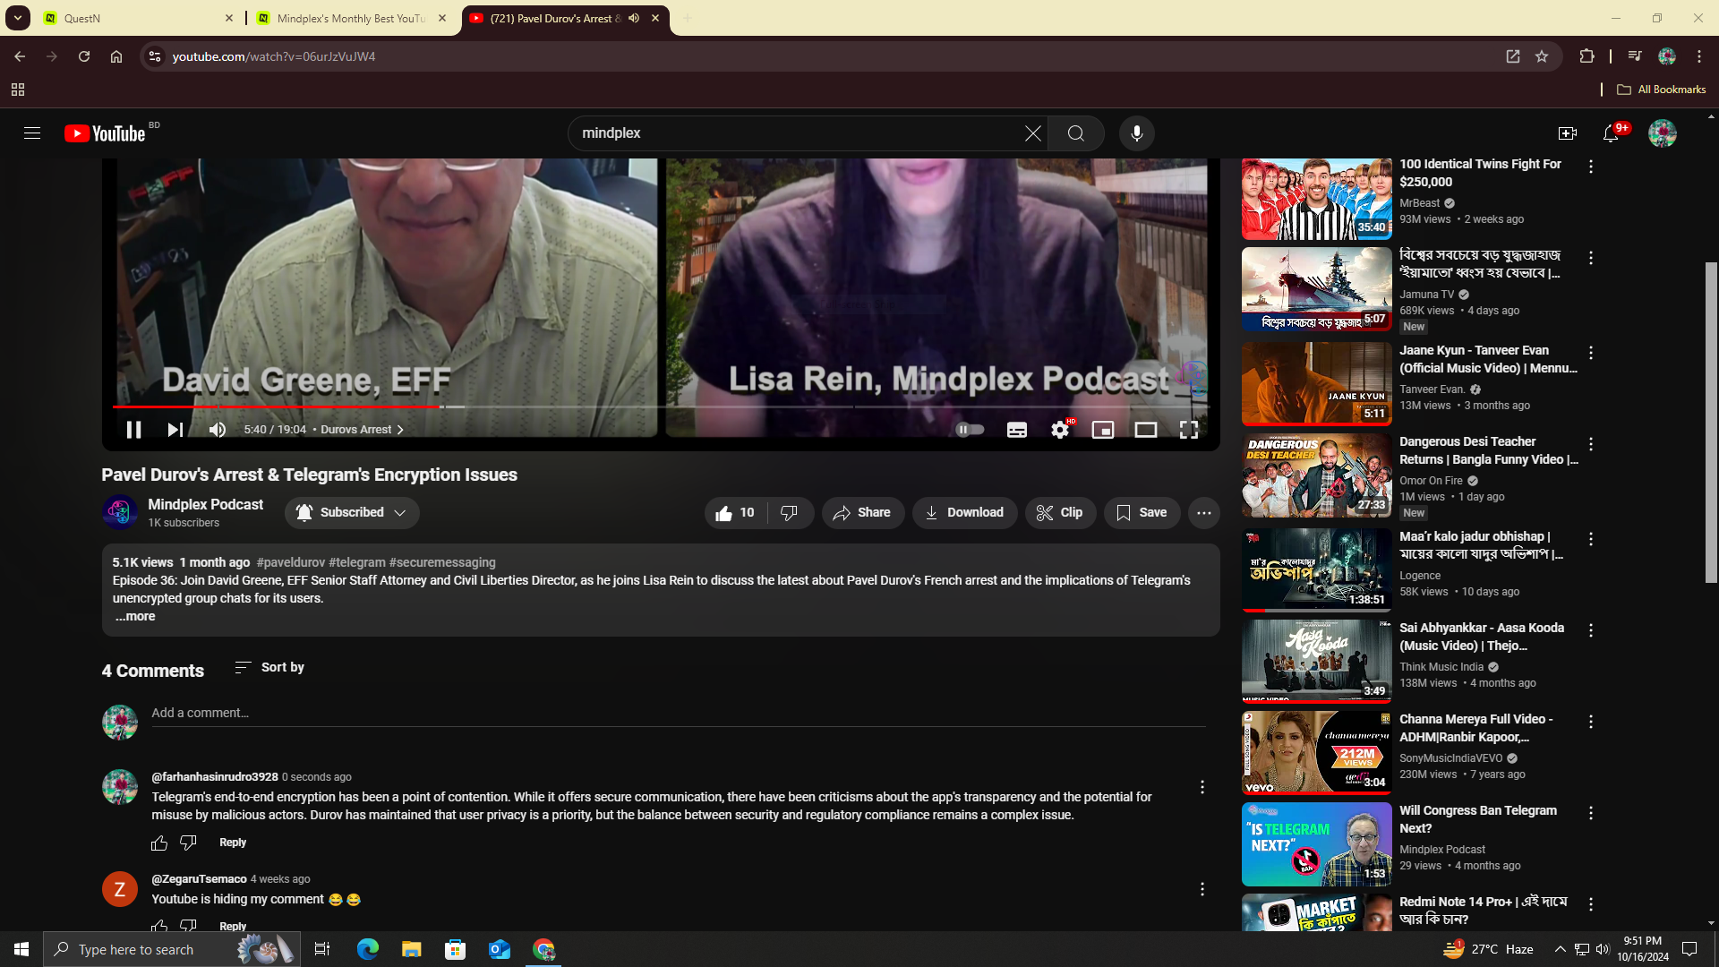This screenshot has height=967, width=1719.
Task: Open options menu for @ZegaruTsemaco comment
Action: [x=1202, y=890]
